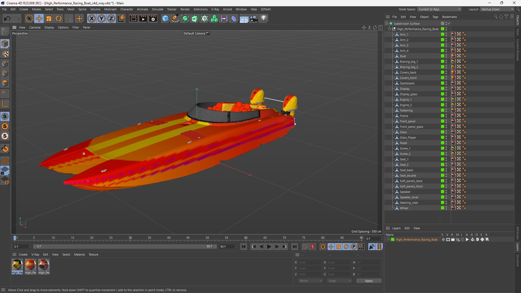This screenshot has height=293, width=521.
Task: Collapse High_Performance_Racing_Boat group
Action: [x=390, y=29]
